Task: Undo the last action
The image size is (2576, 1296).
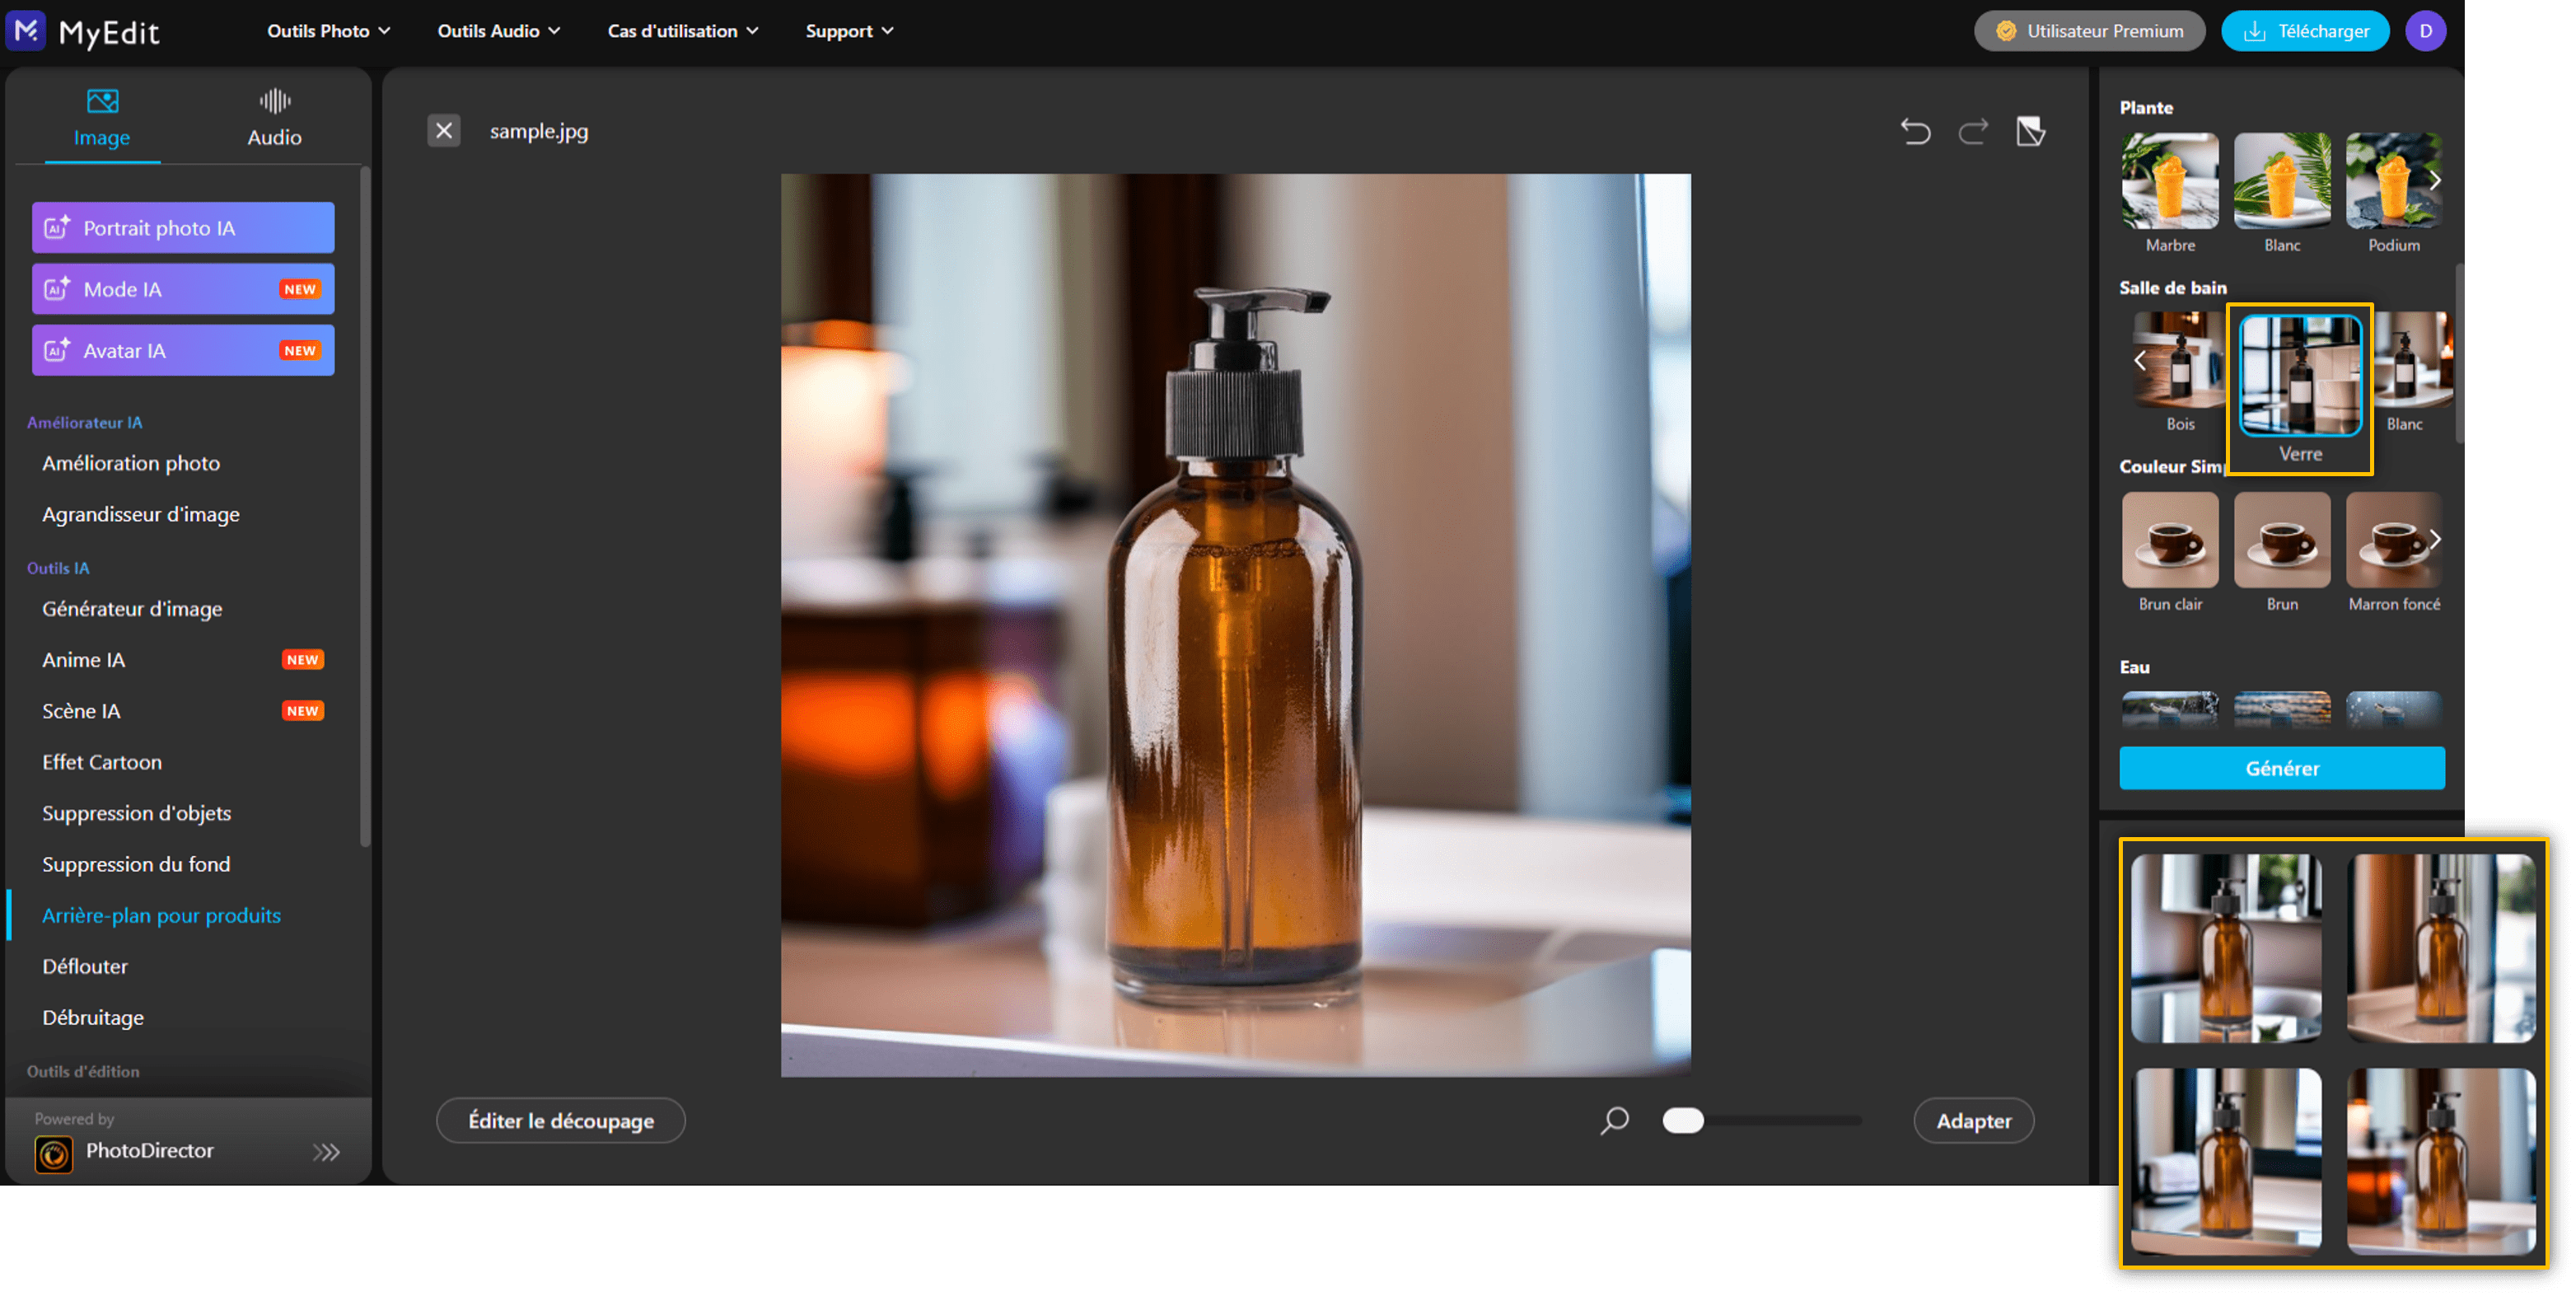Action: (x=1916, y=131)
